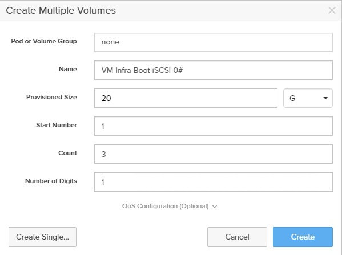The image size is (342, 255).
Task: Click the Start Number label
Action: point(57,125)
